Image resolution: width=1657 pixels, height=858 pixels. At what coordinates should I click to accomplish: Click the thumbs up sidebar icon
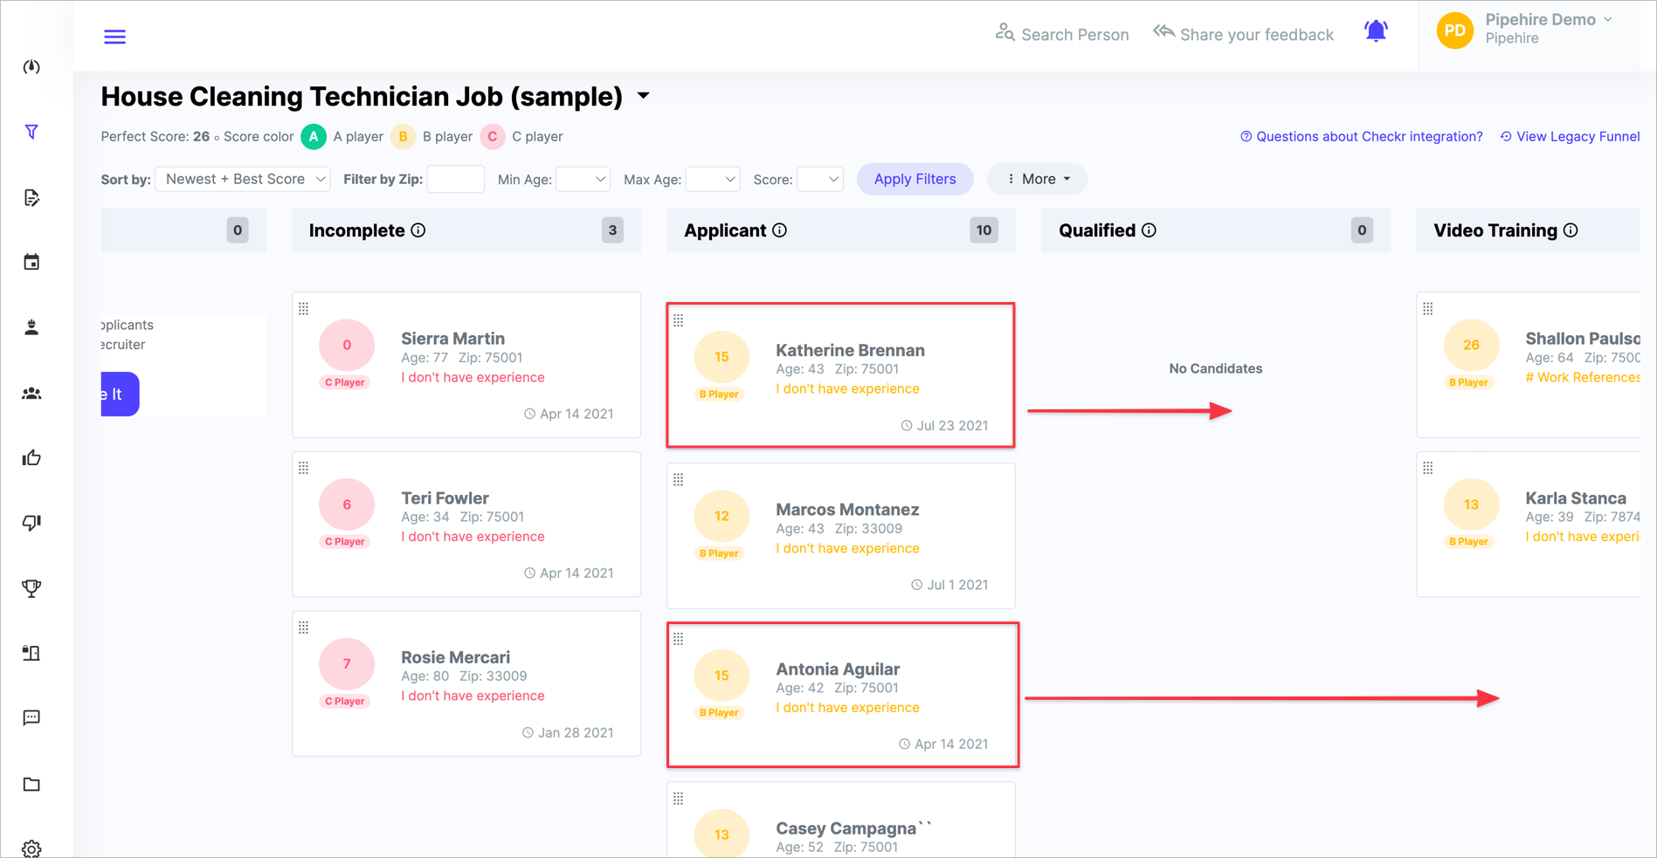[x=31, y=456]
